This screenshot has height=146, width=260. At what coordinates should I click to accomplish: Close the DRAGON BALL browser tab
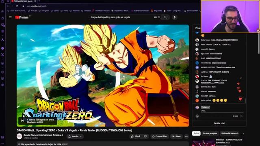pyautogui.click(x=35, y=1)
